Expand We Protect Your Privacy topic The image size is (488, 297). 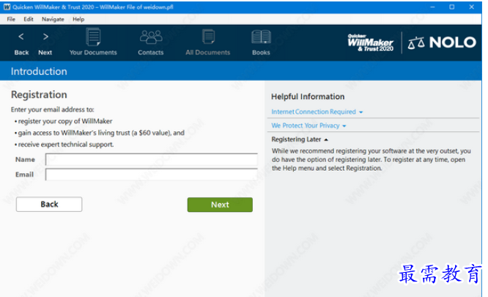(x=308, y=125)
